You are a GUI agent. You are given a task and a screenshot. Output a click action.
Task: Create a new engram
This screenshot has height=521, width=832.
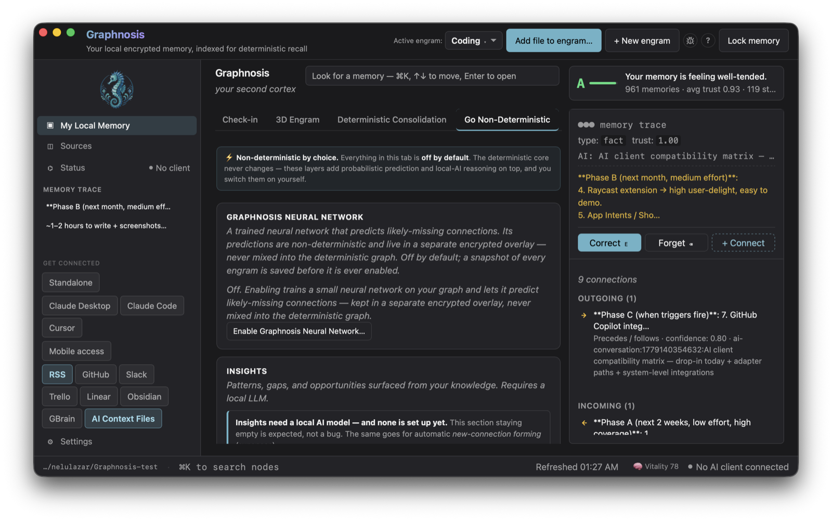point(642,41)
